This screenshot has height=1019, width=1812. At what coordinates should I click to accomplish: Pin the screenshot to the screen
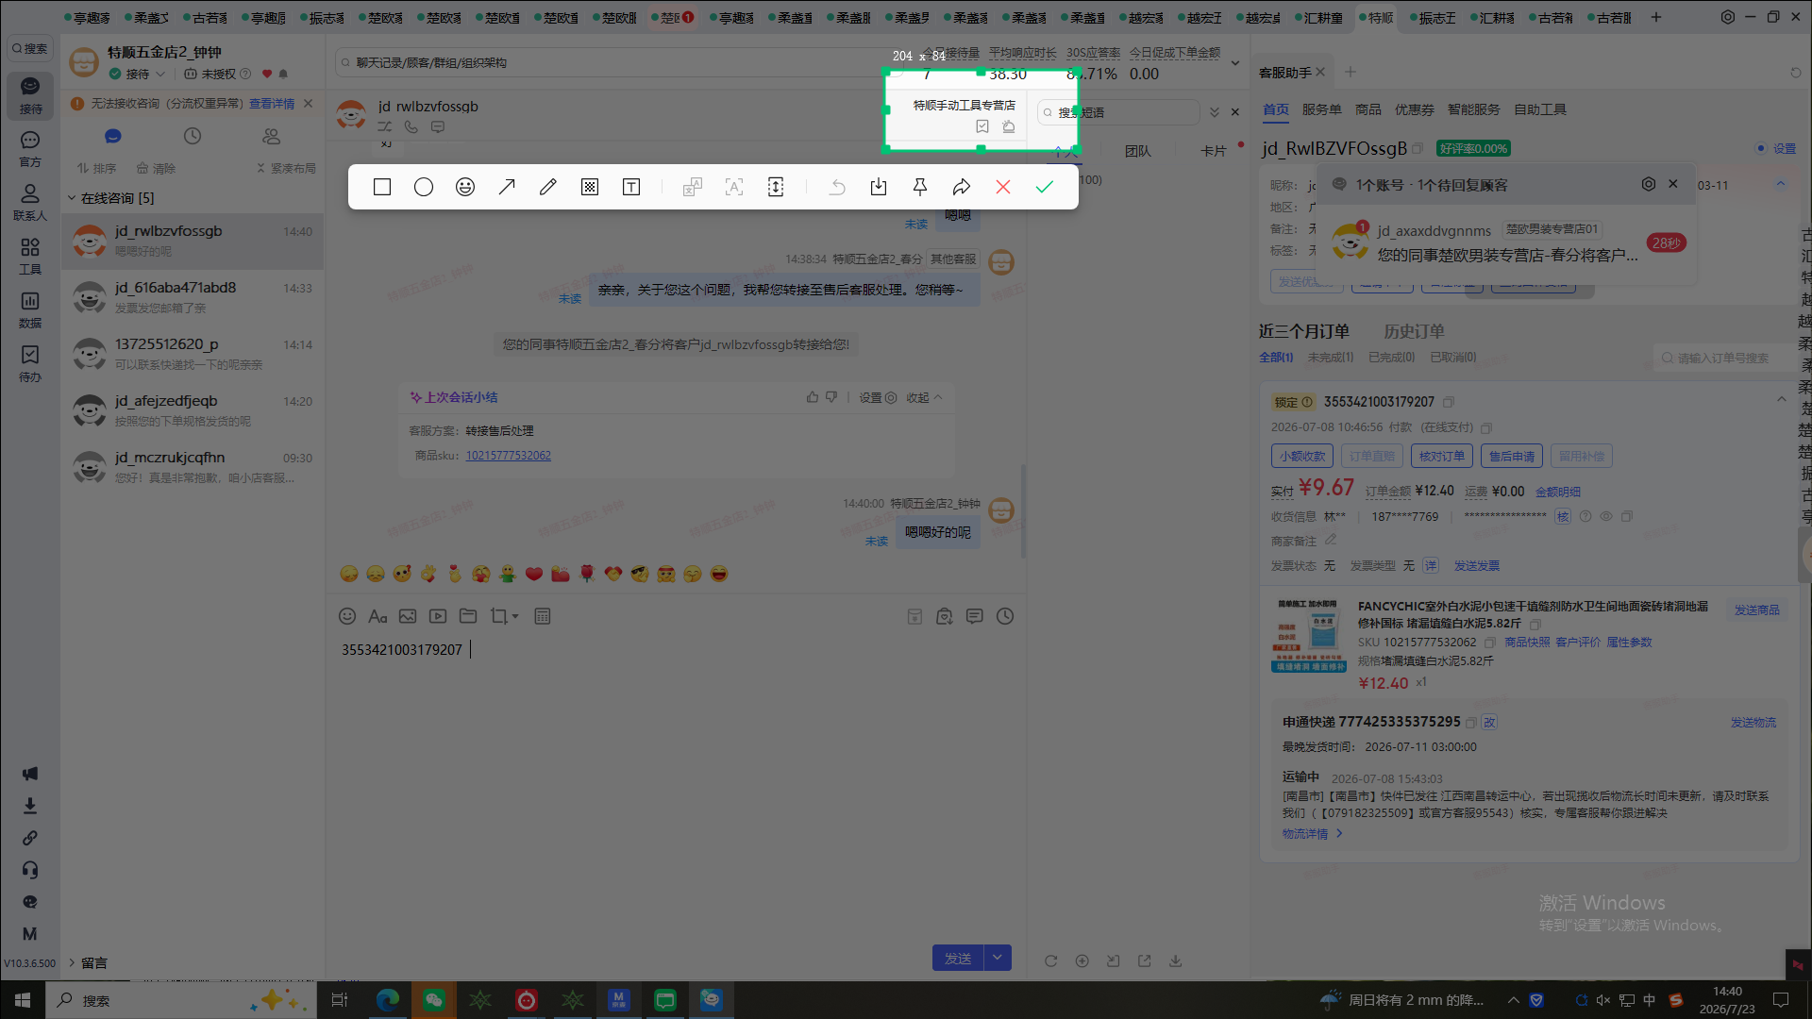click(920, 187)
